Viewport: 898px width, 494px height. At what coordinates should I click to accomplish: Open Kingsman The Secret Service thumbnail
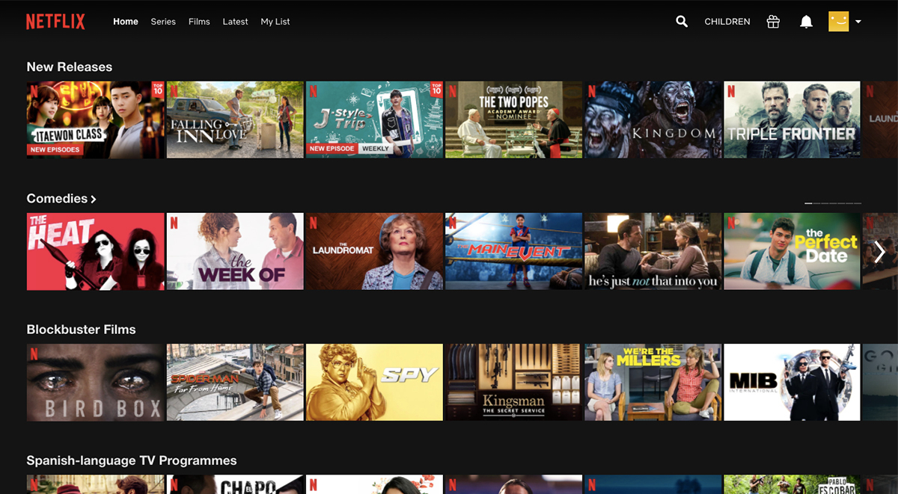513,382
